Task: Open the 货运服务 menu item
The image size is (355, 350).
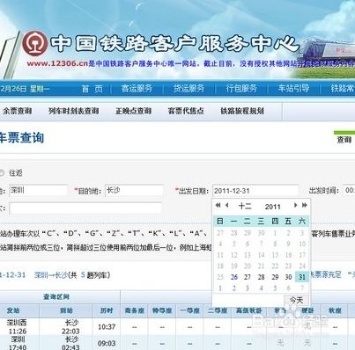Action: [189, 89]
